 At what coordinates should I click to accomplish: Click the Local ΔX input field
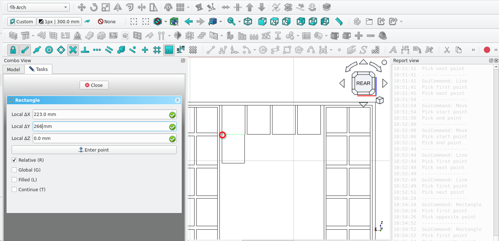coord(100,114)
